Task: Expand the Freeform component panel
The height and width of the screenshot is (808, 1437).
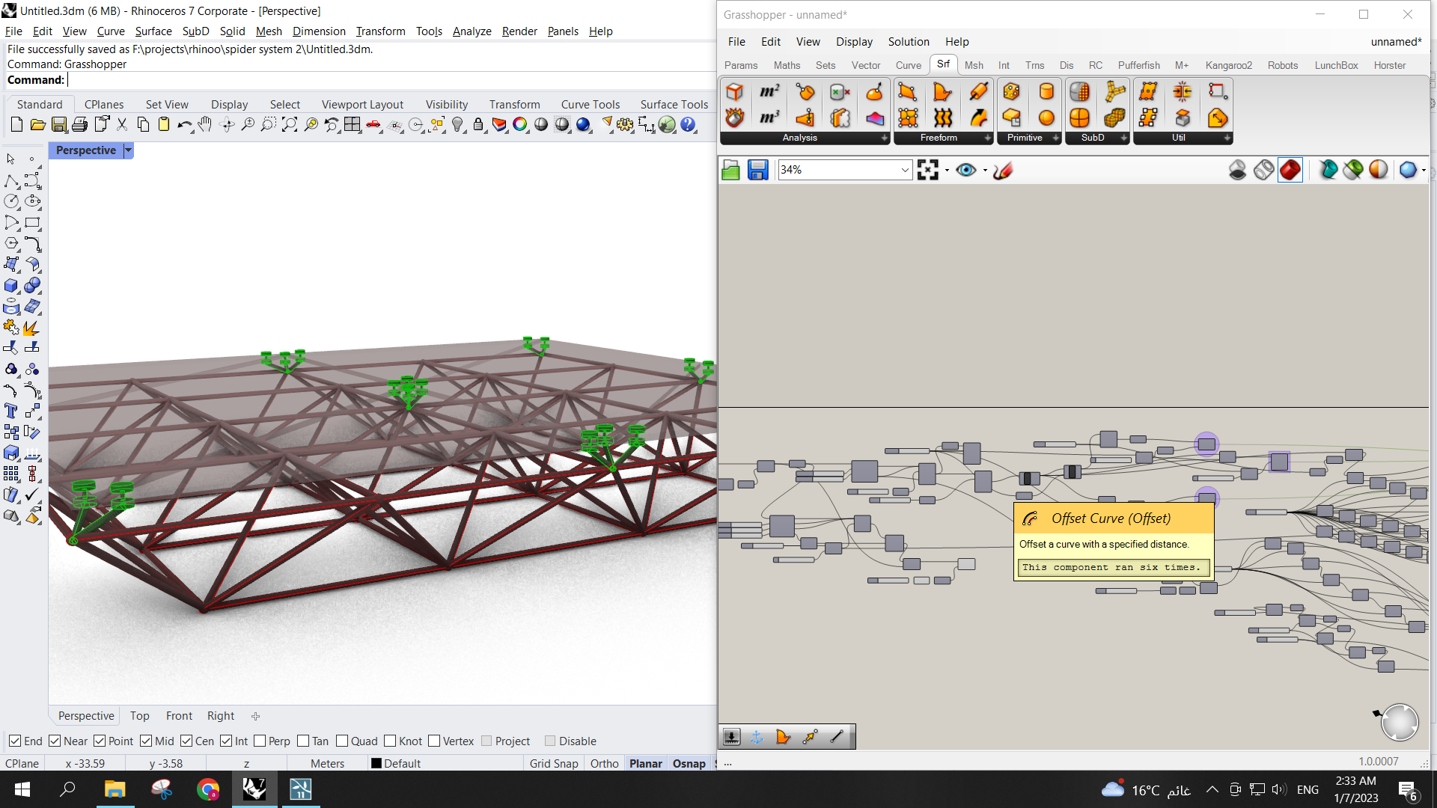Action: [x=987, y=138]
